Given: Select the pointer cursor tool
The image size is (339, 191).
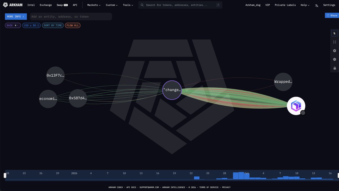Looking at the screenshot, I should pos(335,33).
